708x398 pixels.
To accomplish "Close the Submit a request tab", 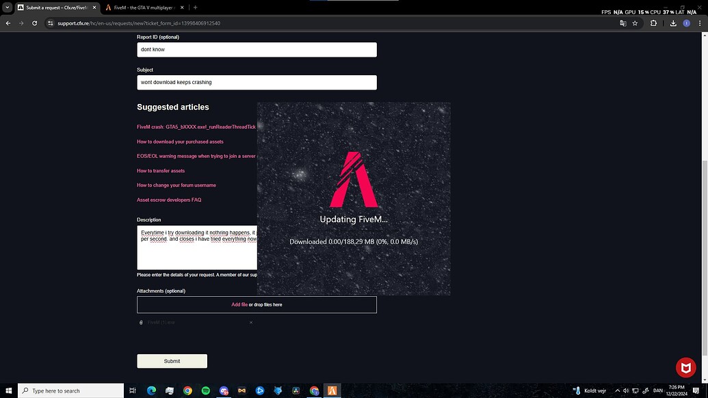I will click(x=94, y=8).
